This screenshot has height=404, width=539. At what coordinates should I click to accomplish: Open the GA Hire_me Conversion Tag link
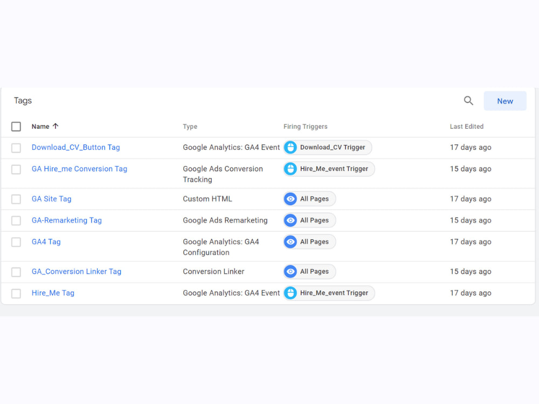79,169
